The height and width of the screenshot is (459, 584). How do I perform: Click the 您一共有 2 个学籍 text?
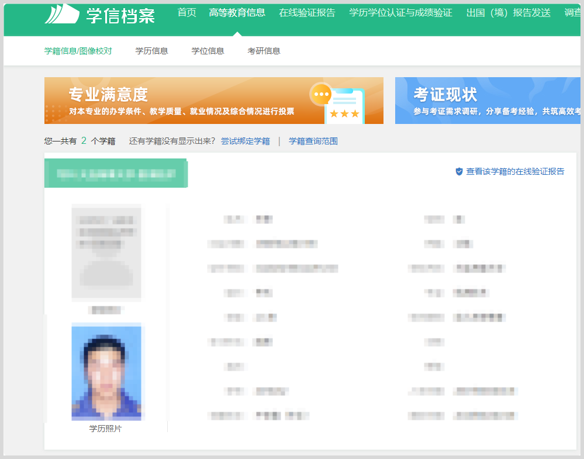(x=80, y=141)
